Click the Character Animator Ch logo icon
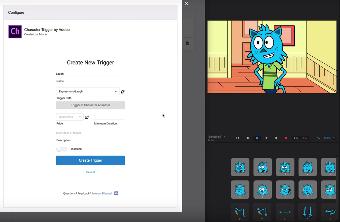340x222 pixels. [15, 31]
